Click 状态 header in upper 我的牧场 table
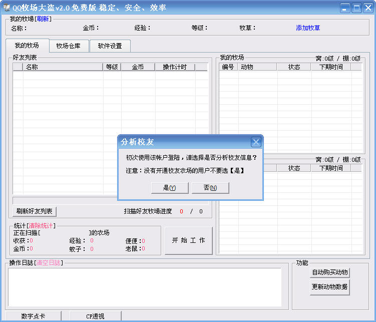Viewport: 376px width, 322px height. tap(294, 67)
